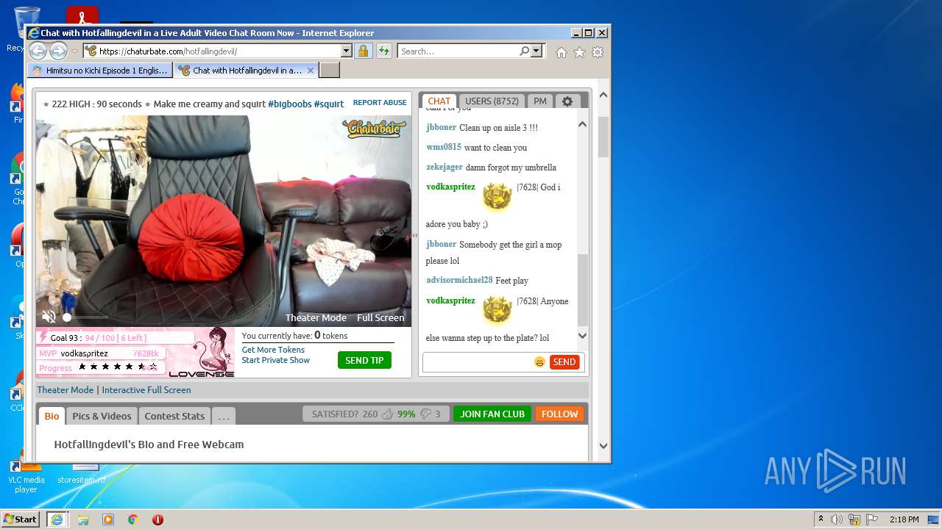This screenshot has height=529, width=942.
Task: Click Get More Tokens link
Action: [273, 350]
